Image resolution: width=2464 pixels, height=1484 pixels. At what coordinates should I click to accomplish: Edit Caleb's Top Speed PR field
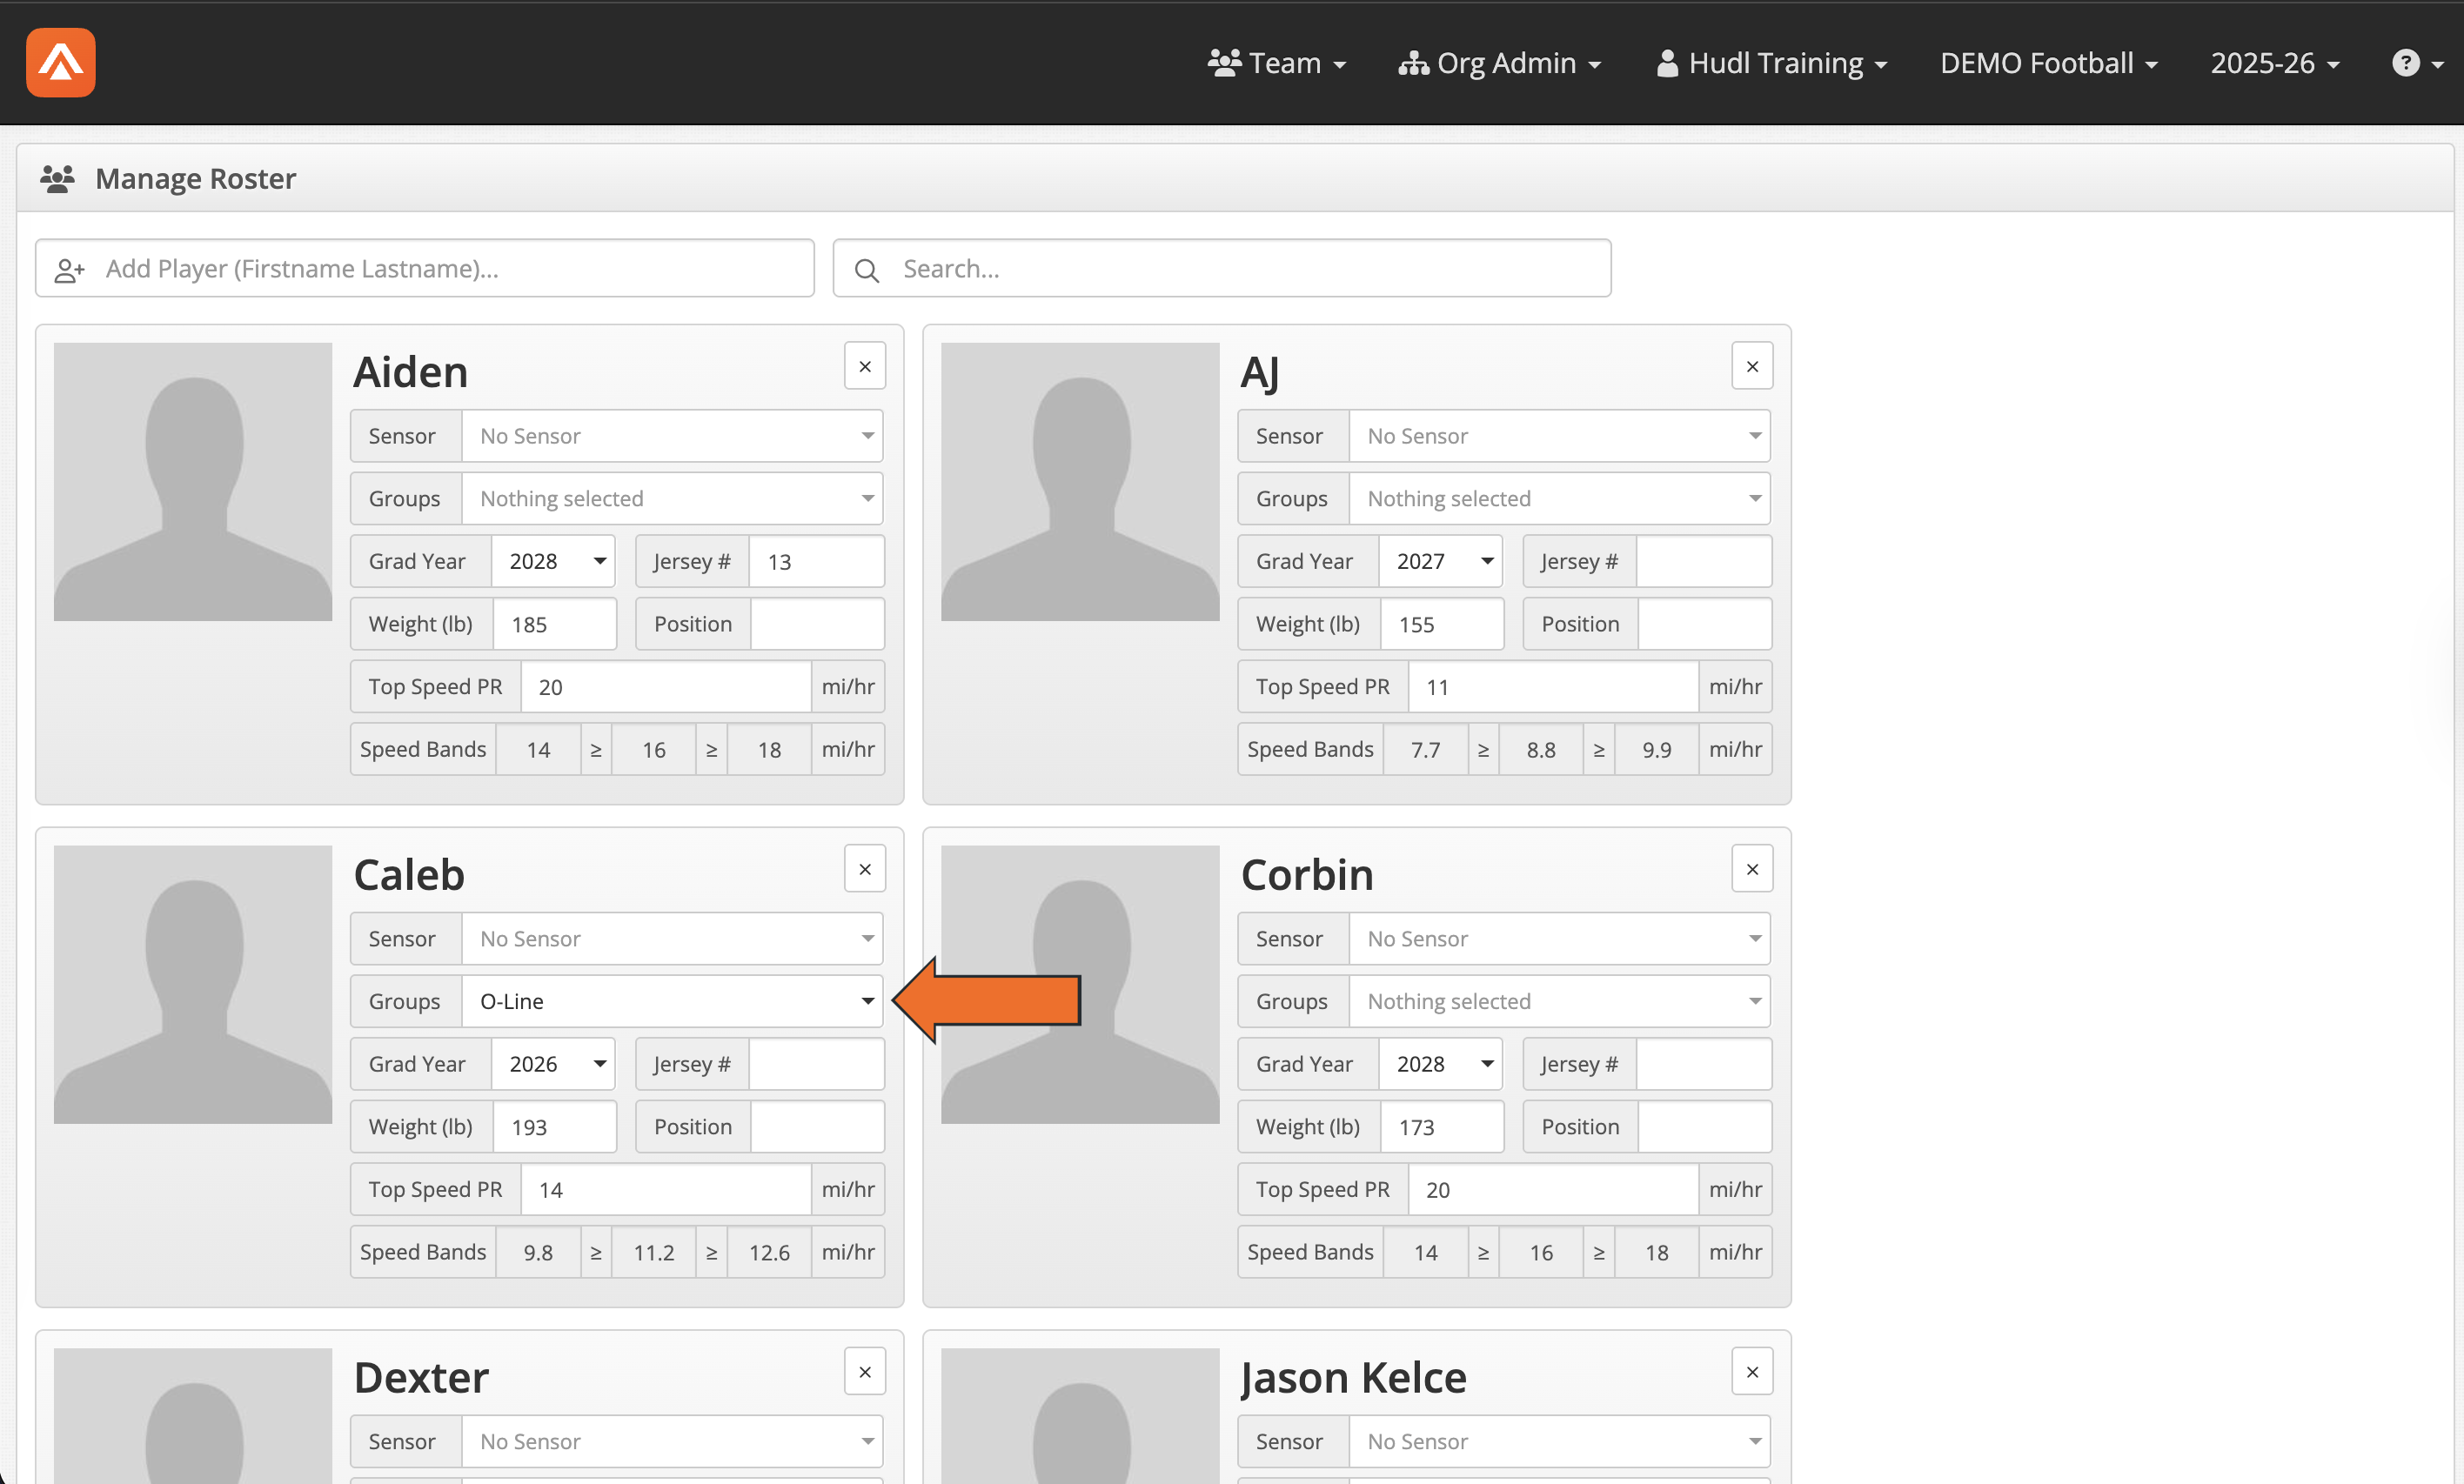tap(666, 1190)
